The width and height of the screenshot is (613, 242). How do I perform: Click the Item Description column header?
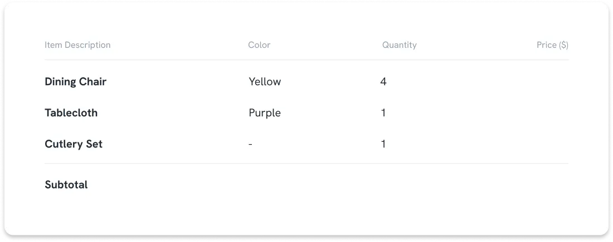pos(77,45)
